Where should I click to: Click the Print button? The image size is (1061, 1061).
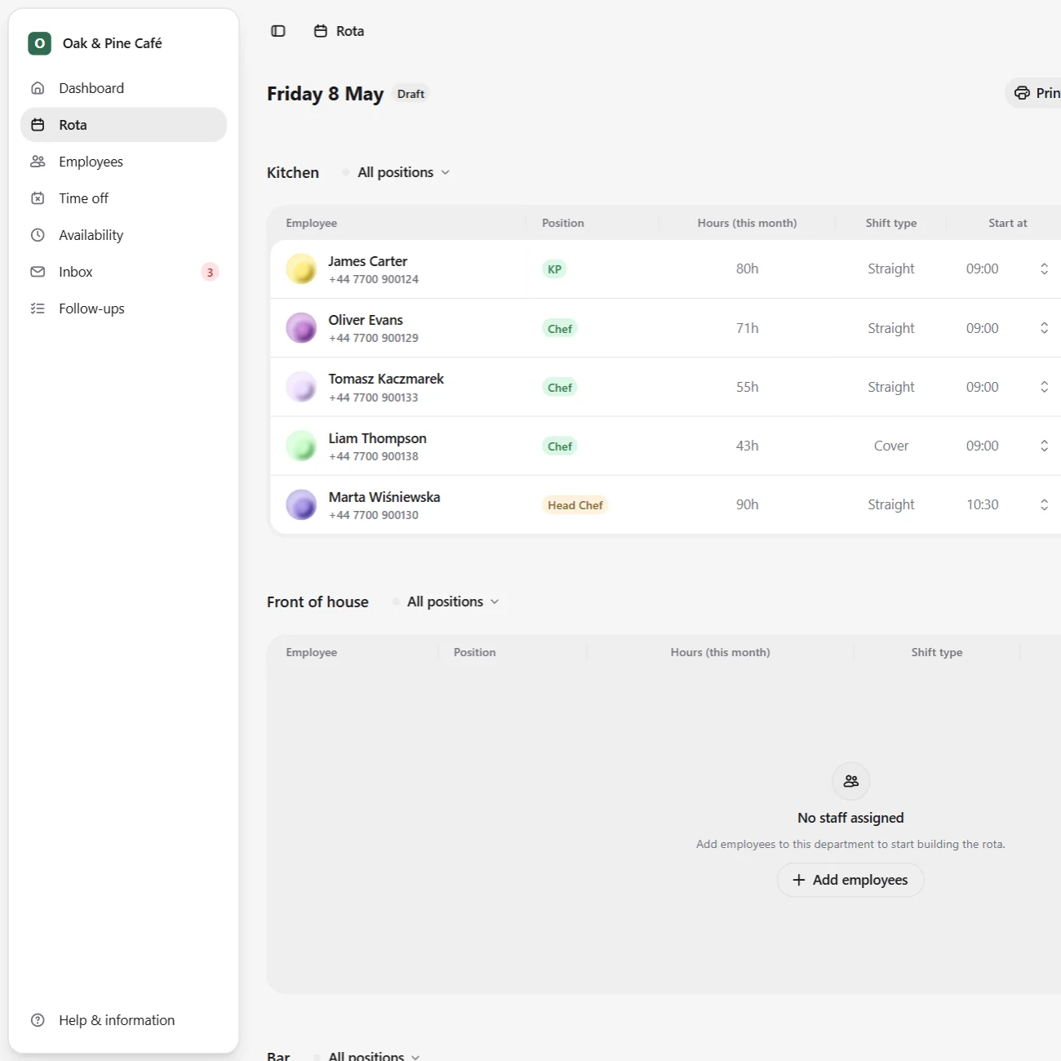pyautogui.click(x=1035, y=93)
